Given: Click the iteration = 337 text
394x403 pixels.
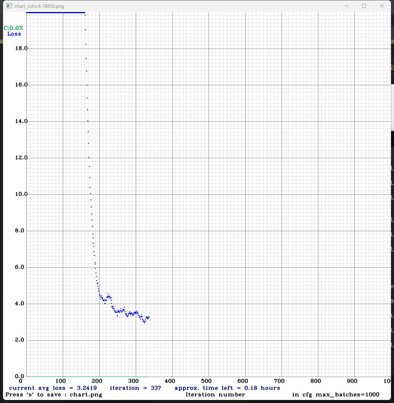Looking at the screenshot, I should (x=135, y=388).
